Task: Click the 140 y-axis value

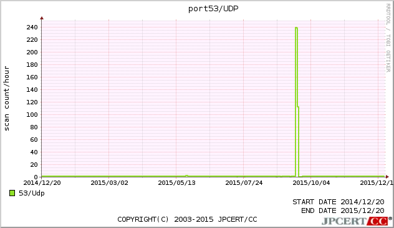Action: 32,89
